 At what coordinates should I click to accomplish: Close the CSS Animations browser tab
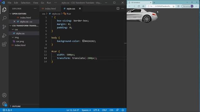[151, 2]
